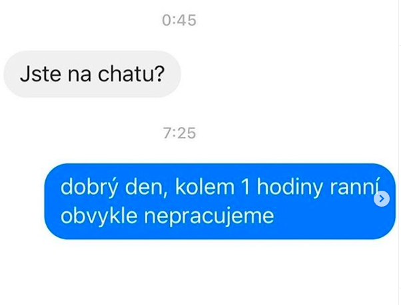This screenshot has width=401, height=305.
Task: Click the word "dobrý" in blue message
Action: point(89,188)
